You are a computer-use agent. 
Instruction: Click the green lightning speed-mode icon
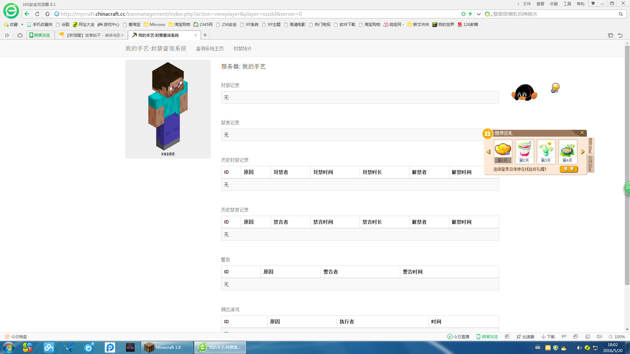pos(470,14)
